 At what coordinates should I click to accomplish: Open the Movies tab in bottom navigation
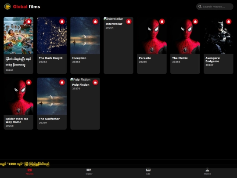click(x=30, y=172)
